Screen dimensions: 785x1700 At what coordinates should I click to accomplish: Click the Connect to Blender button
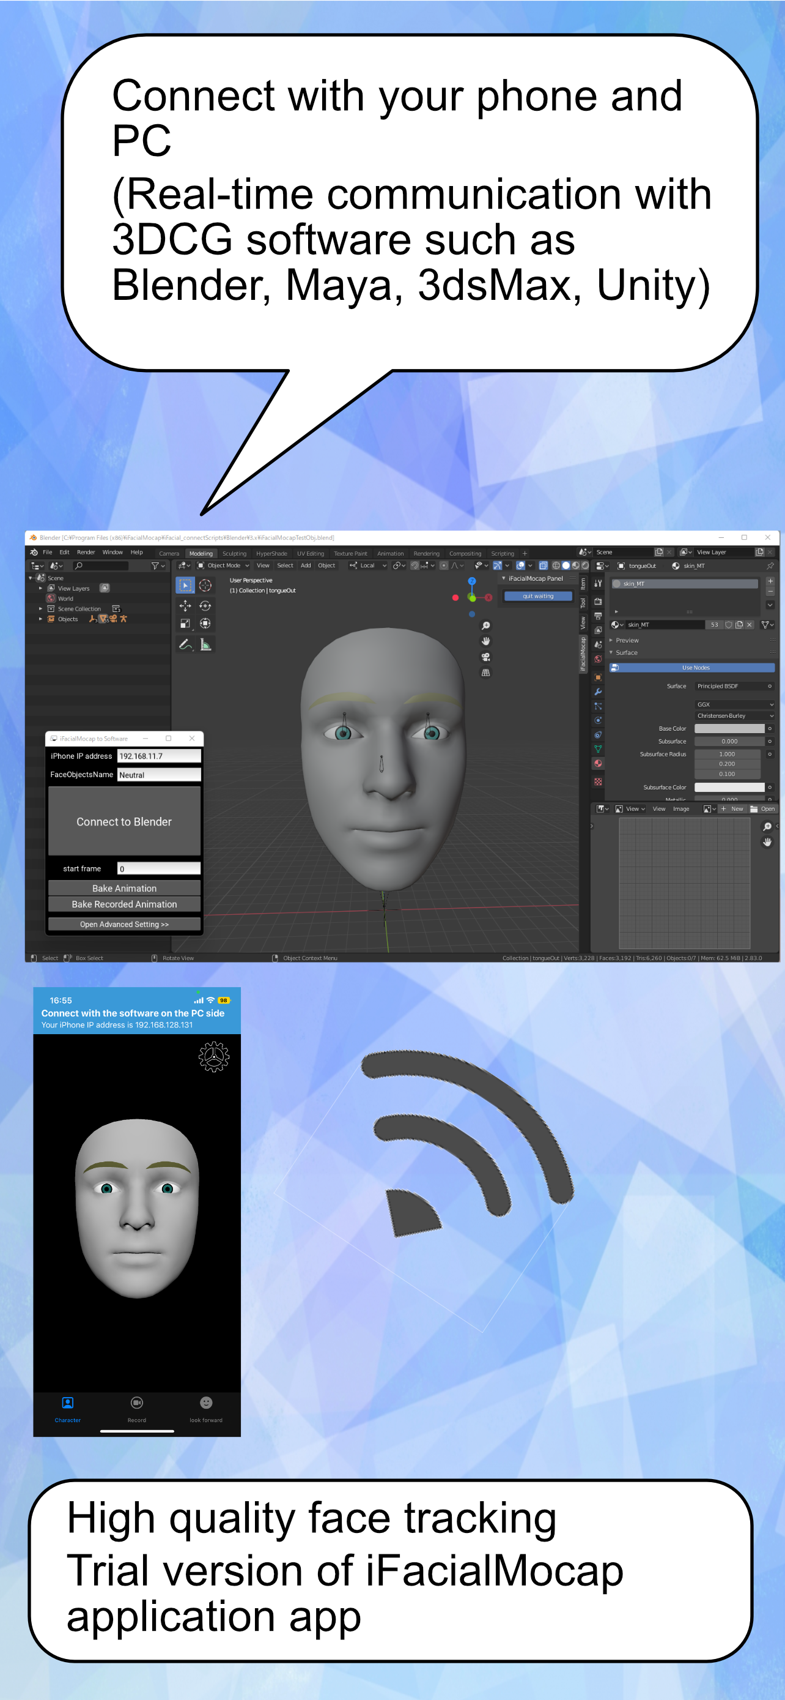tap(124, 822)
